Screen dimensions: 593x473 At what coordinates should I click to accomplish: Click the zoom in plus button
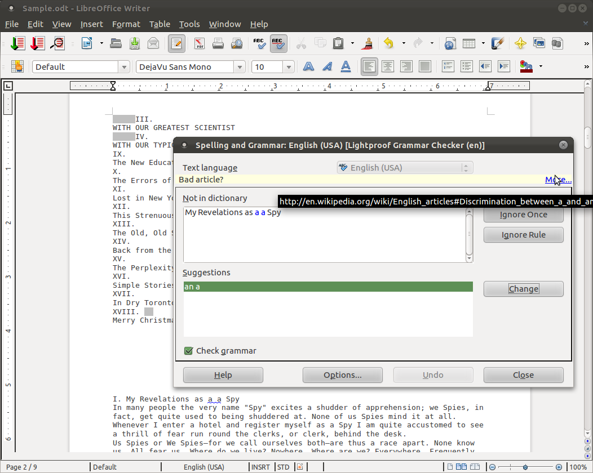pyautogui.click(x=559, y=467)
